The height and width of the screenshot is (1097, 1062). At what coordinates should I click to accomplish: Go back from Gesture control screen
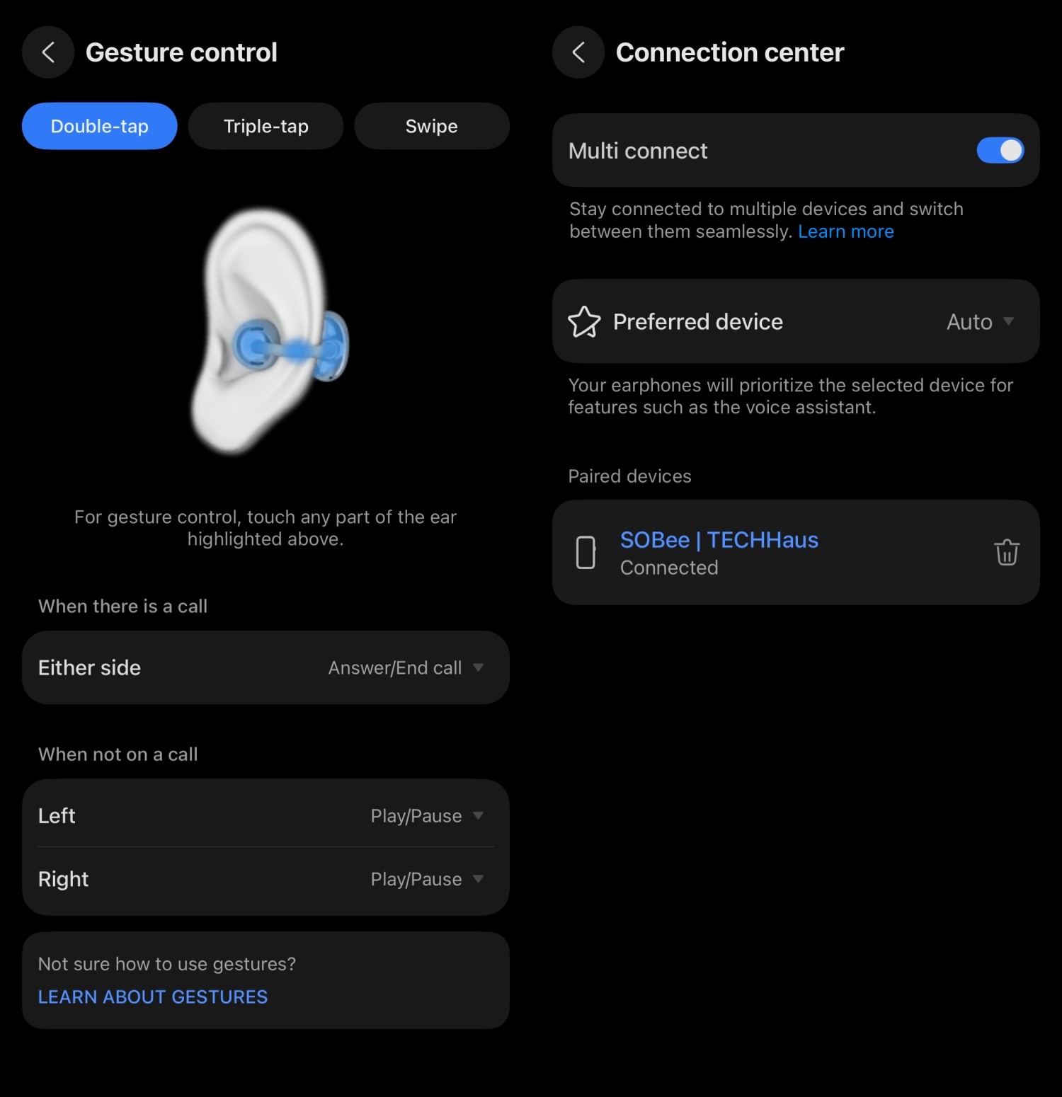coord(48,52)
